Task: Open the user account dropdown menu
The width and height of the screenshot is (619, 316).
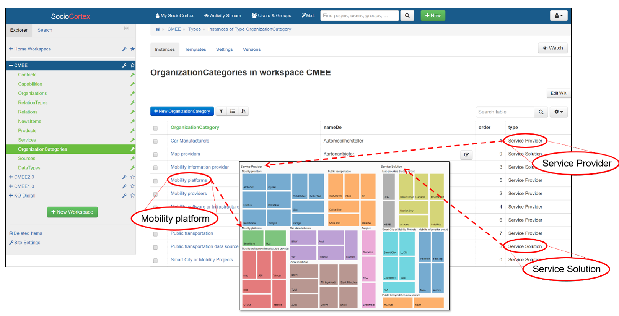Action: (x=559, y=16)
